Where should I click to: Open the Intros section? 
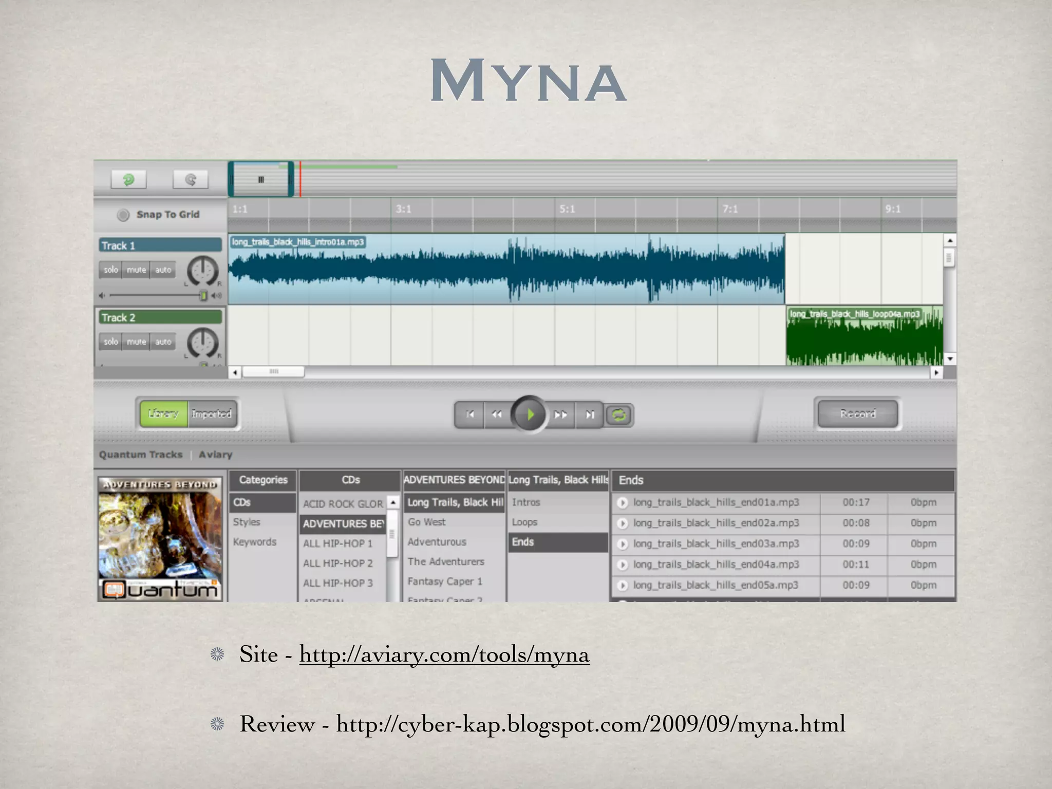tap(558, 502)
